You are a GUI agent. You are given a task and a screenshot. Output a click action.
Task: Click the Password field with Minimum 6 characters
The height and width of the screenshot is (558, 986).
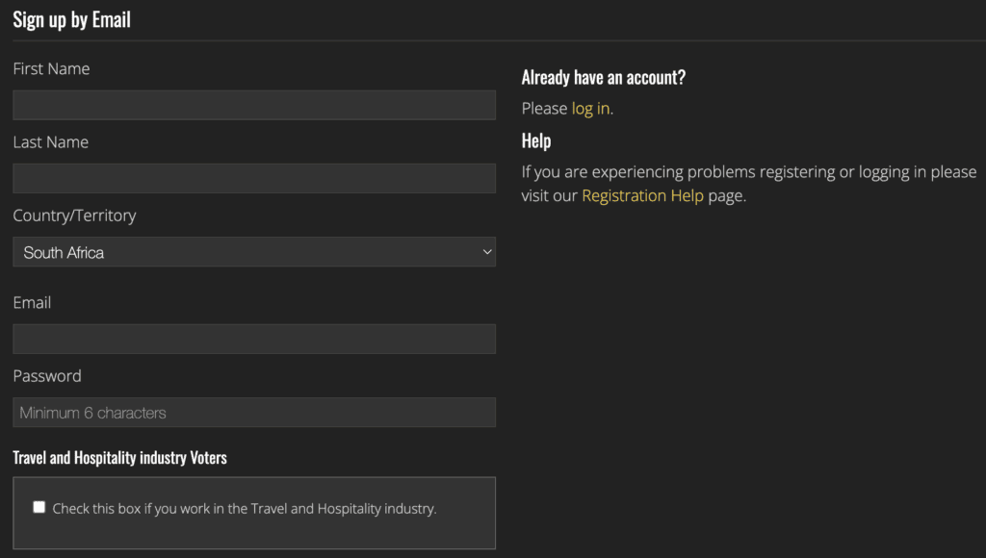pyautogui.click(x=254, y=412)
